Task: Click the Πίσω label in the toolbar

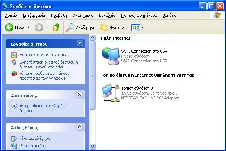Action: tap(19, 27)
